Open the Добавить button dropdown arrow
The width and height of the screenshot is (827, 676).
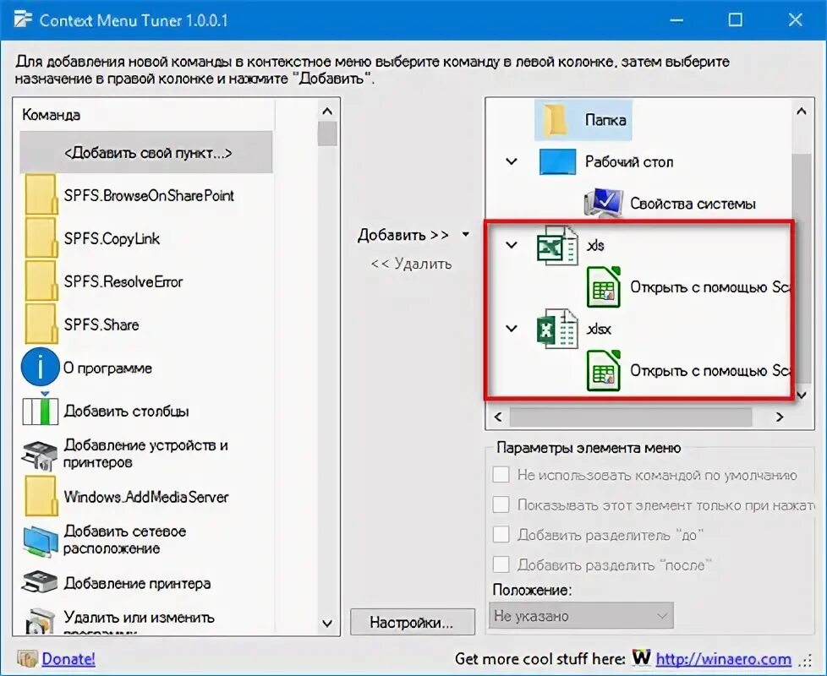(x=466, y=234)
